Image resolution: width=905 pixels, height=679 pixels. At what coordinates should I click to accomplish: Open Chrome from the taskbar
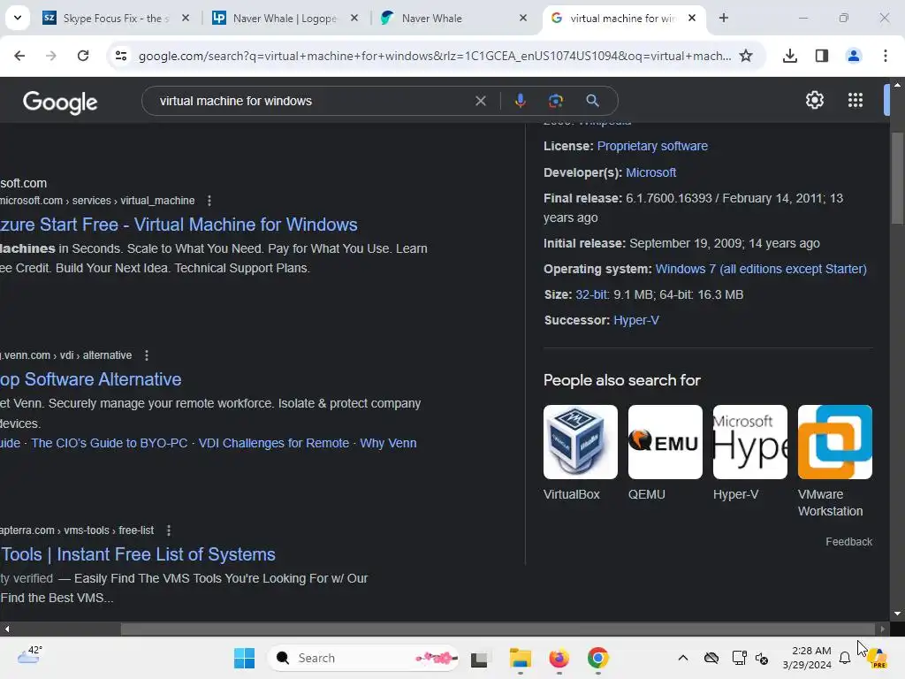(598, 658)
